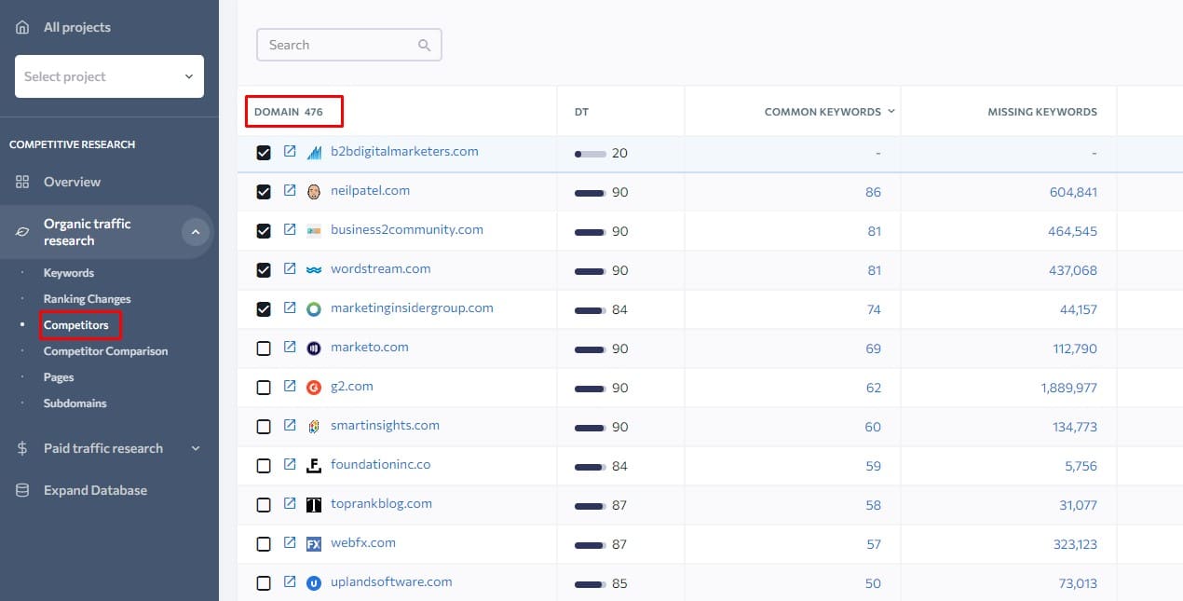Click the webfx.com FX favicon
Viewport: 1183px width, 601px height.
tap(314, 544)
